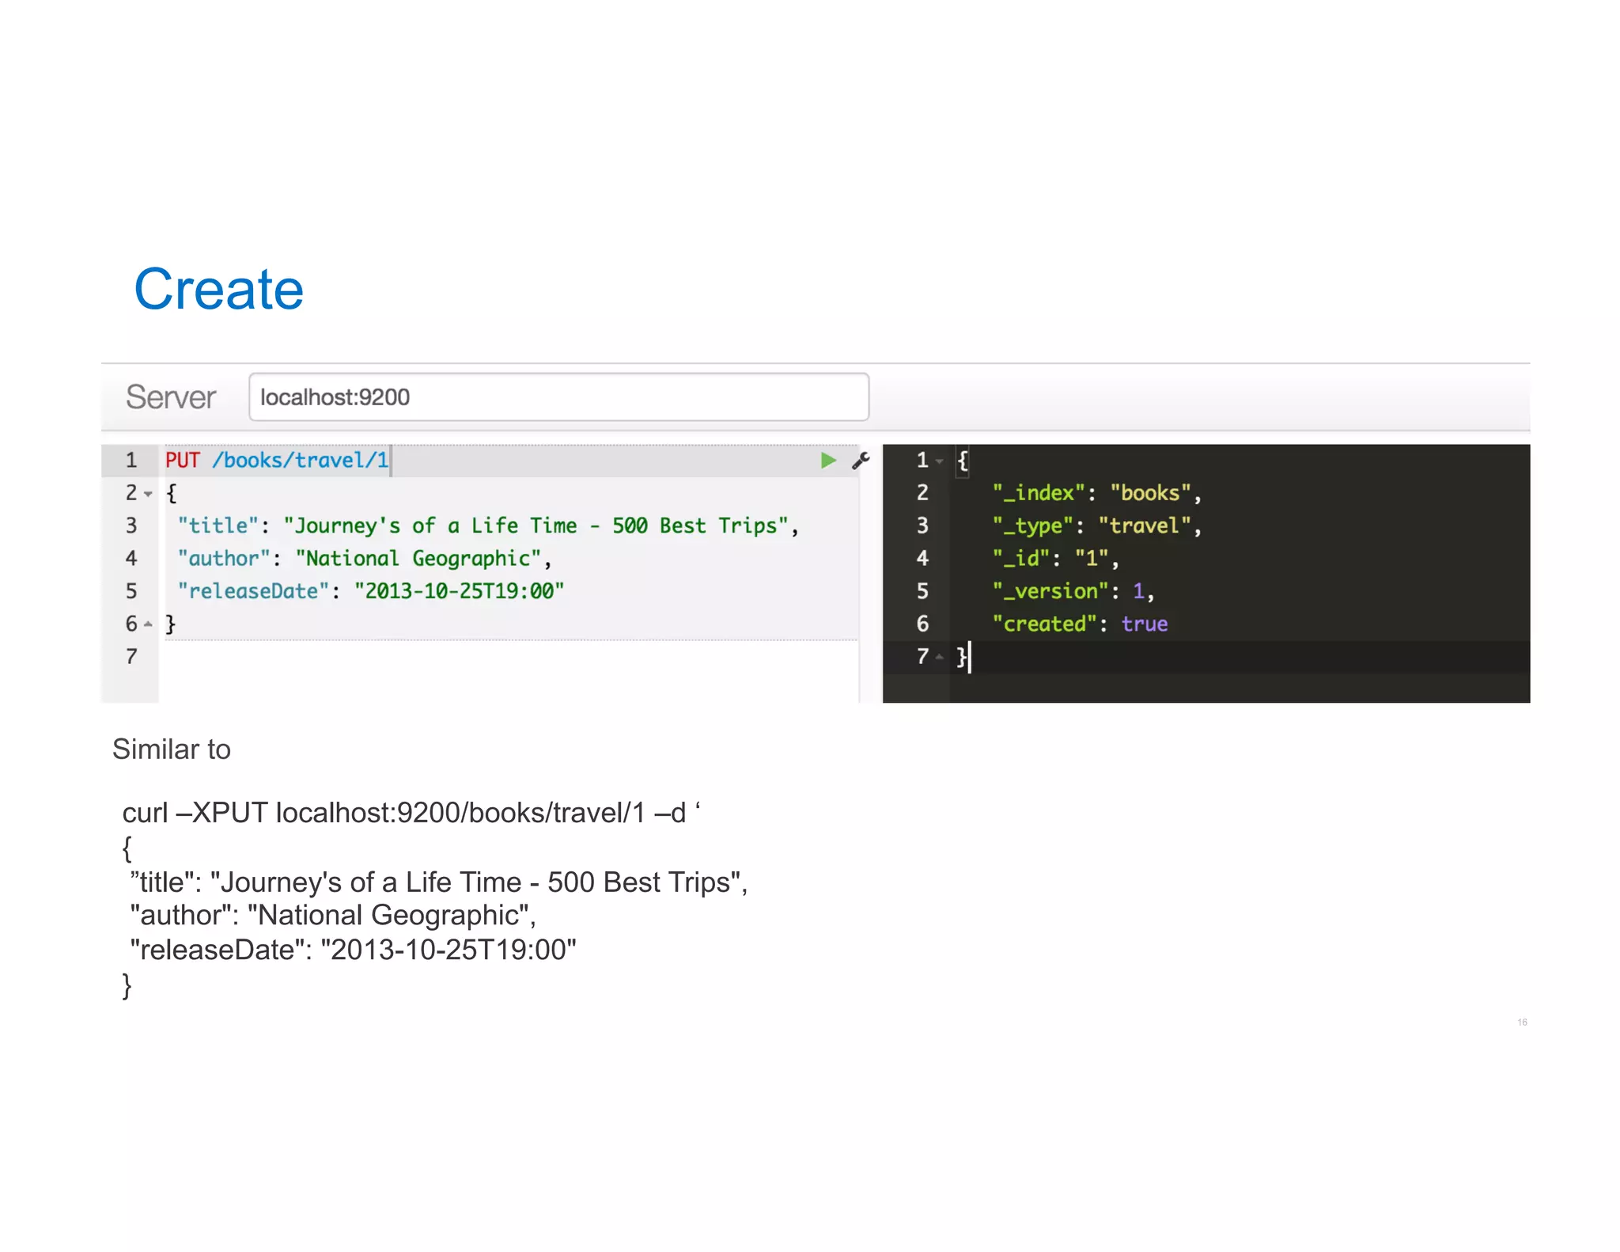1620x1252 pixels.
Task: Click the /books/travel/1 request path
Action: pyautogui.click(x=300, y=461)
